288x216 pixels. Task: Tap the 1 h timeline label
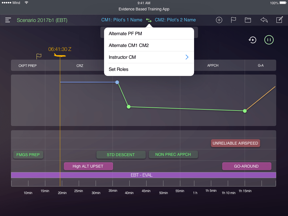point(195,193)
